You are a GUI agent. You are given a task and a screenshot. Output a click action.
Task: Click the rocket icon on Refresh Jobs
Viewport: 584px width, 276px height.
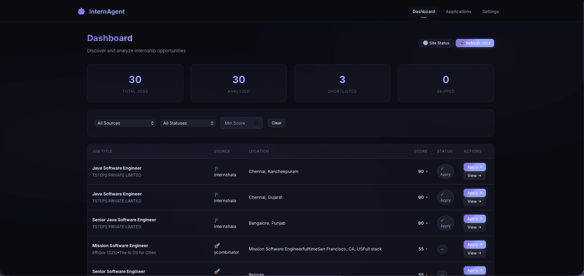coord(462,43)
